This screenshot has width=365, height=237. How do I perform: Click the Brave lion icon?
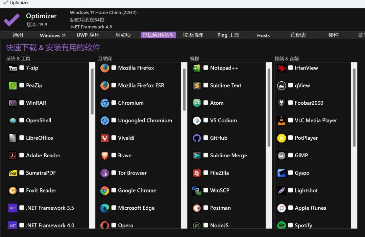[105, 155]
